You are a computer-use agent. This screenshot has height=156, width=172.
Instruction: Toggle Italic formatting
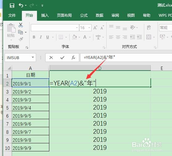click(x=41, y=37)
